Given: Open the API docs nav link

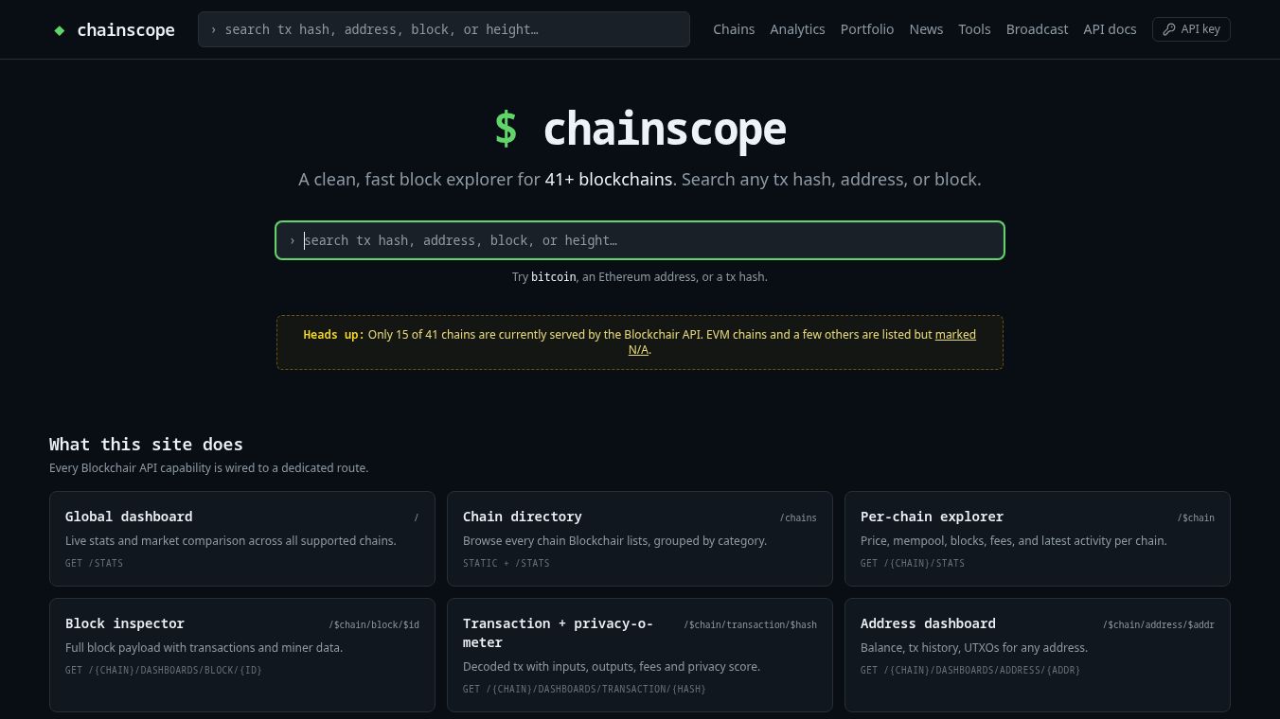Looking at the screenshot, I should [1110, 29].
